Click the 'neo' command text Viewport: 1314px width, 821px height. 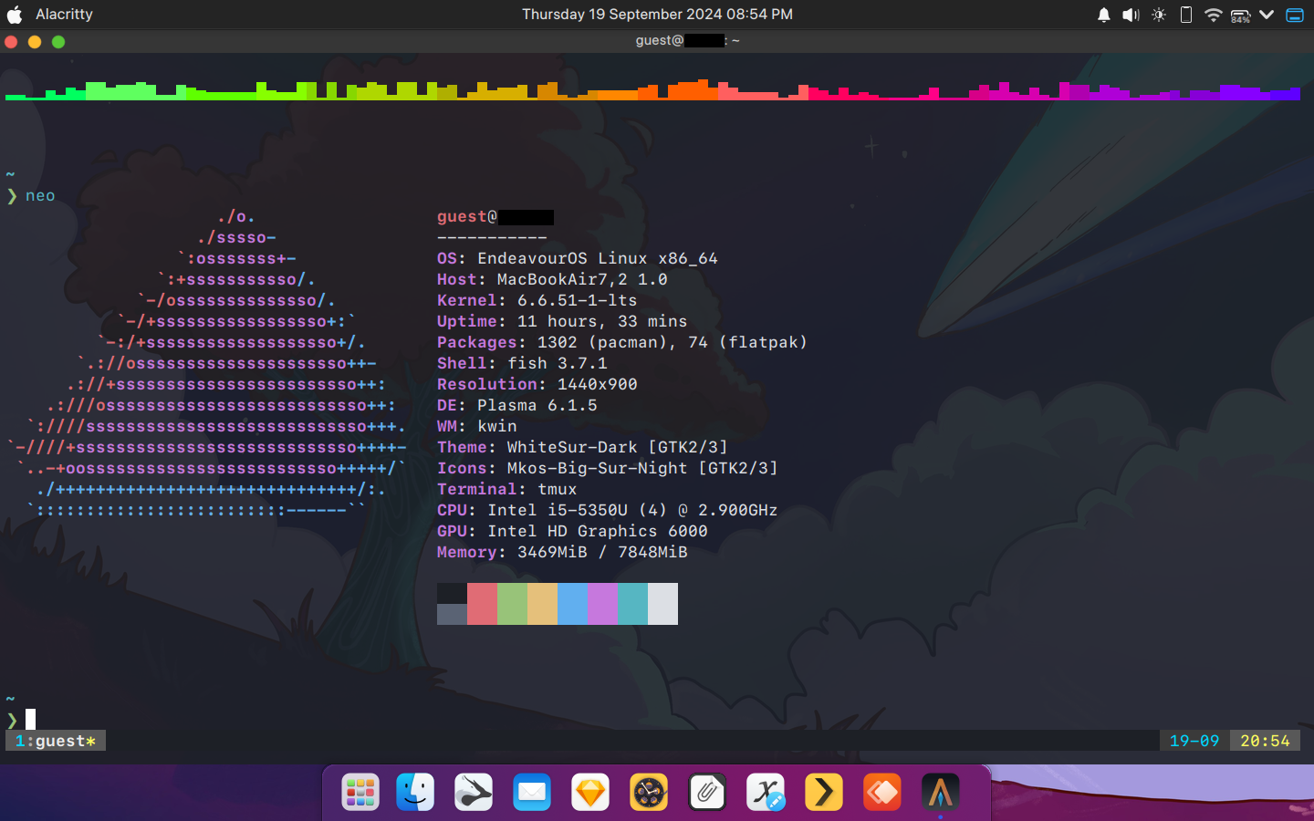pos(40,196)
